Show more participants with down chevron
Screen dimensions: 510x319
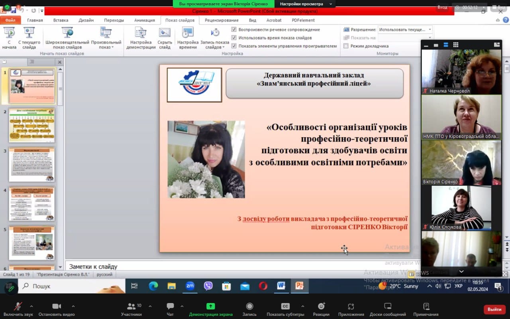pyautogui.click(x=461, y=272)
